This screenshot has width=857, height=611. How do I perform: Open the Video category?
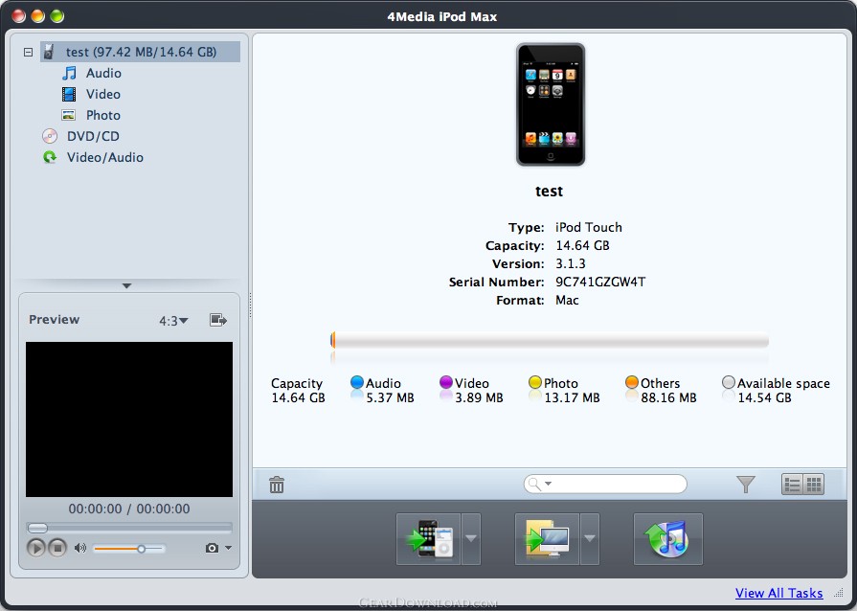[x=102, y=94]
